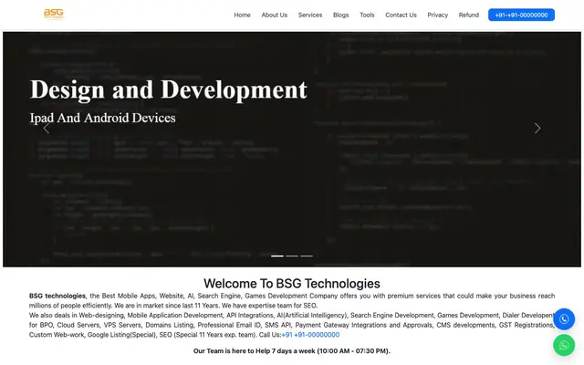Select the second carousel indicator

pyautogui.click(x=292, y=255)
